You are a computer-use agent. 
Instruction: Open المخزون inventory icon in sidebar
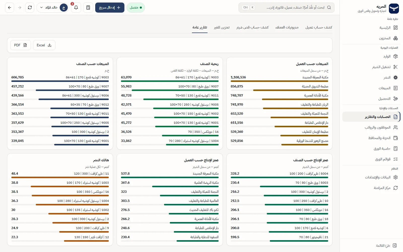pyautogui.click(x=395, y=38)
